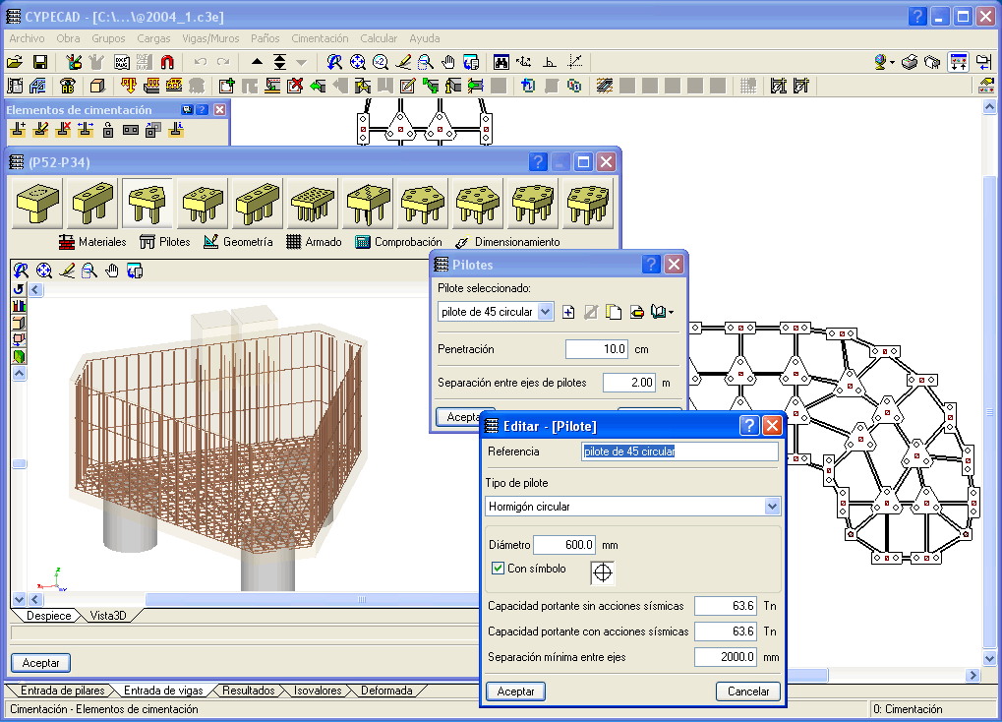Click the red magnet snap icon
The width and height of the screenshot is (1002, 722).
tap(167, 62)
